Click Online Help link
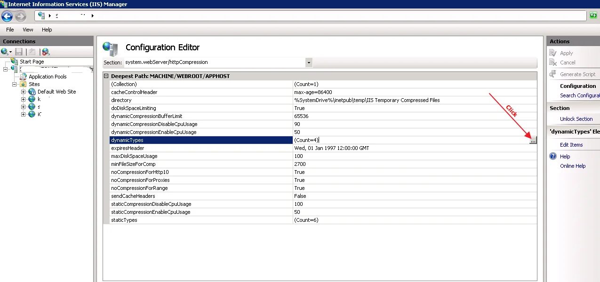600x282 pixels. click(x=573, y=166)
